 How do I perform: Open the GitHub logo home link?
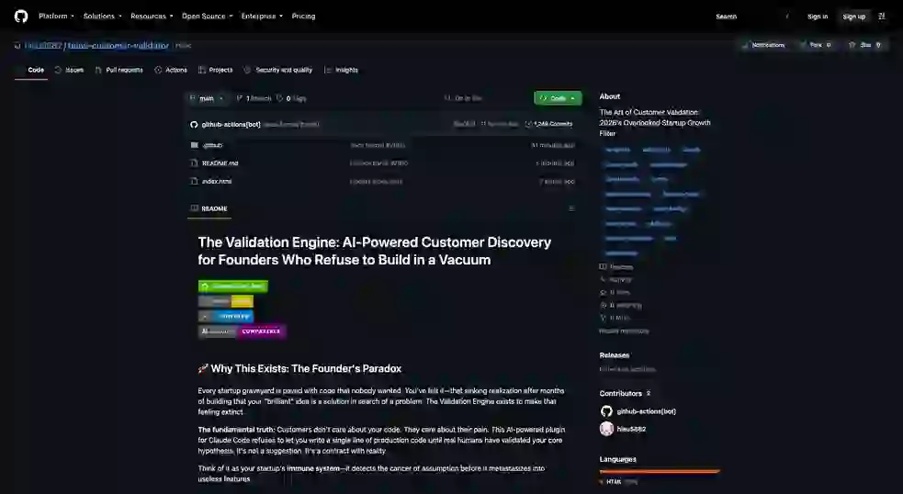point(21,17)
